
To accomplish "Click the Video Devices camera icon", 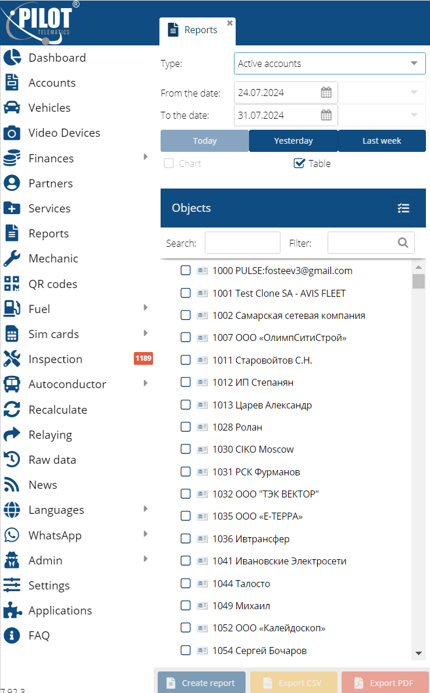I will click(12, 133).
